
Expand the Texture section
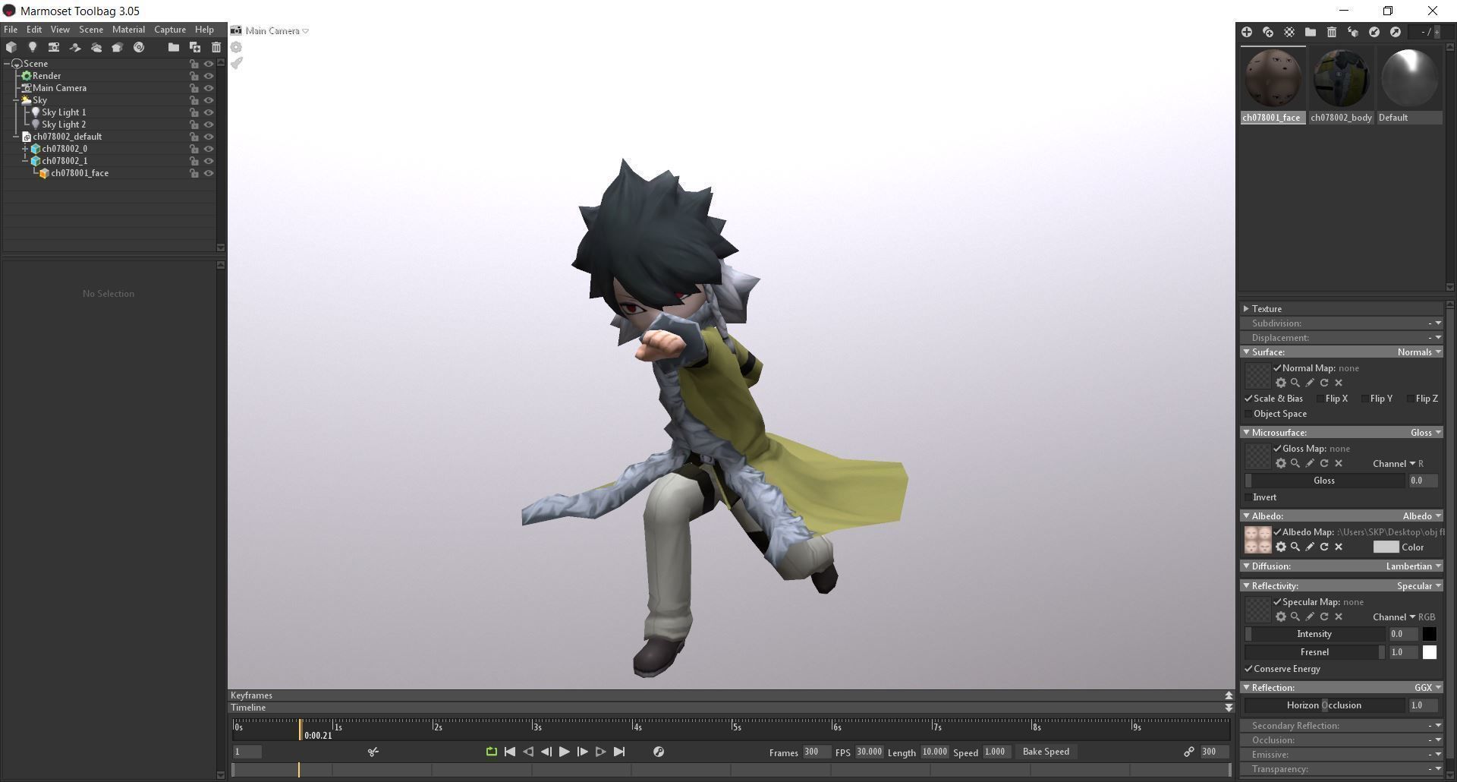coord(1246,309)
